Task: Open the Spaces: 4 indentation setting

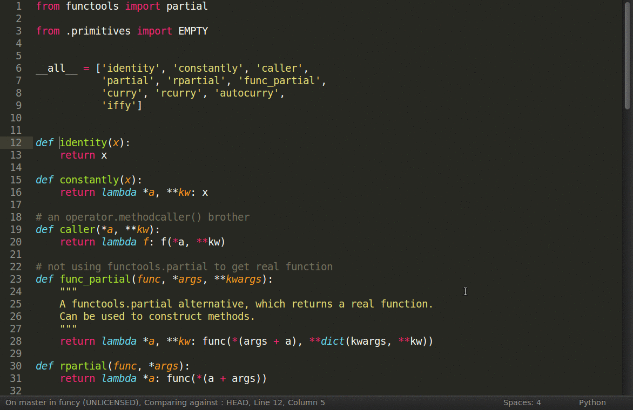Action: click(522, 402)
